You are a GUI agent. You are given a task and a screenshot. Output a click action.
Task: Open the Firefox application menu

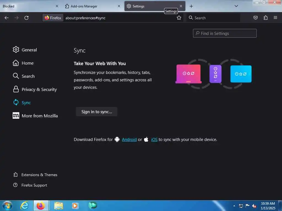(275, 18)
